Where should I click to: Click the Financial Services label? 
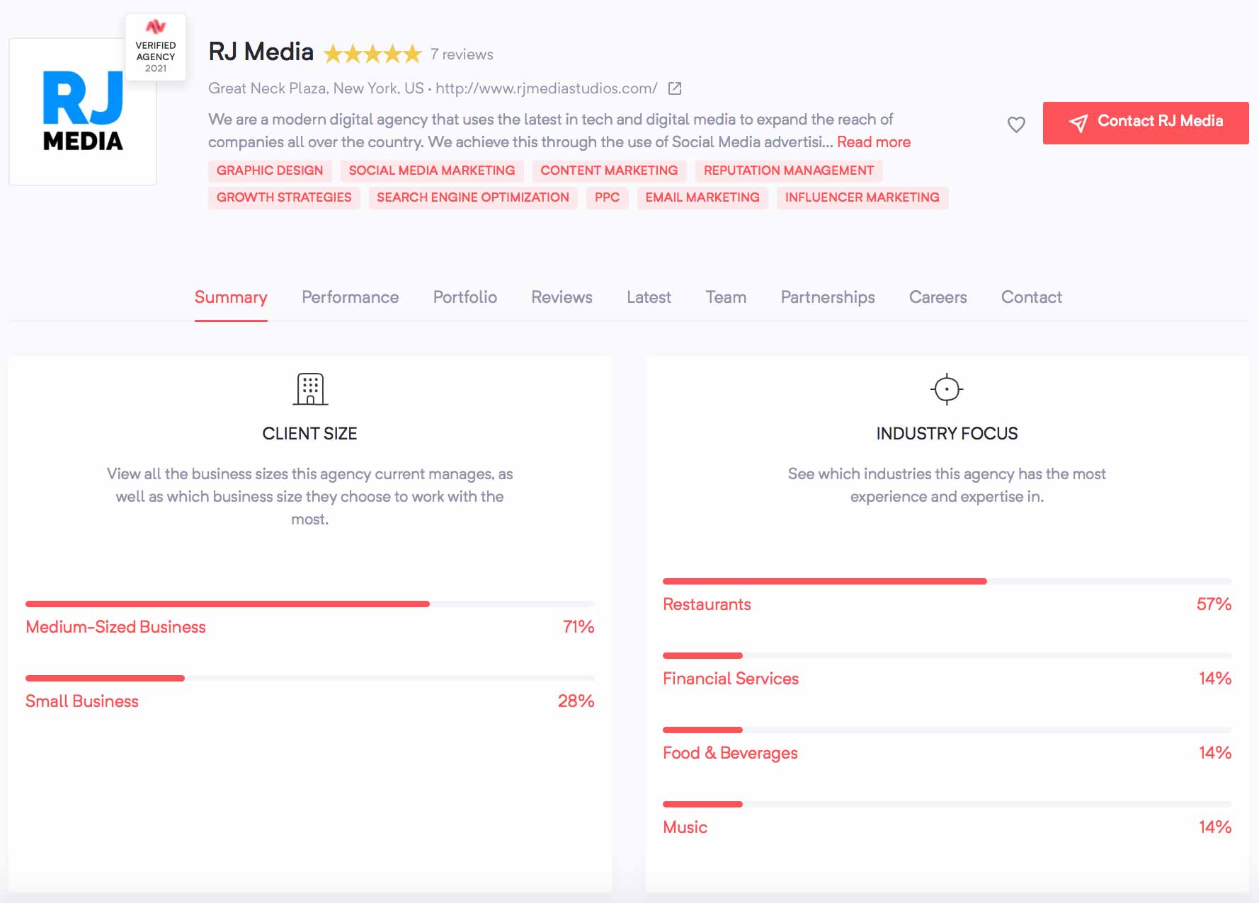pos(731,679)
